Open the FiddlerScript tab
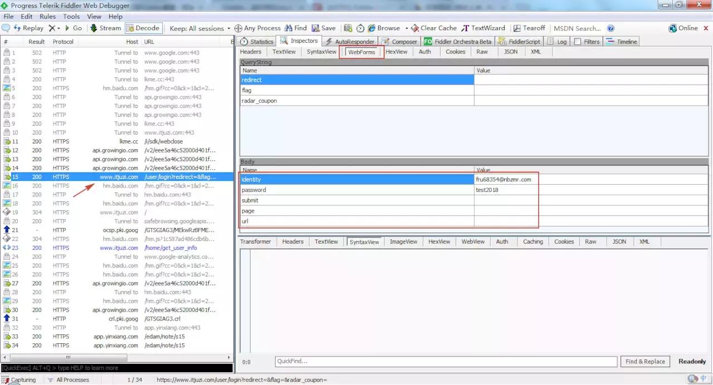Screen dimensions: 713x385 (x=519, y=41)
